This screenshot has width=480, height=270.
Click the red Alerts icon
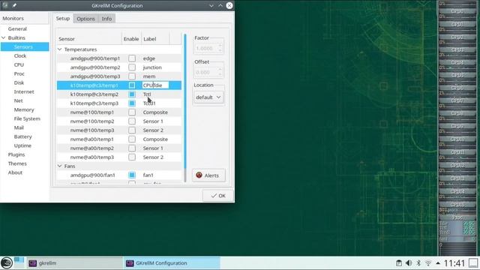click(199, 175)
